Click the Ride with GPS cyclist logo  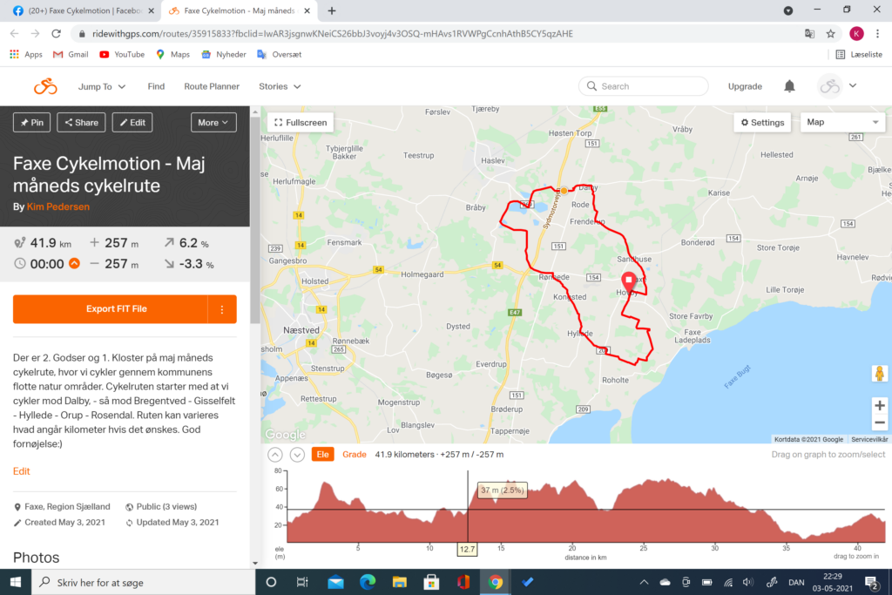click(x=45, y=86)
